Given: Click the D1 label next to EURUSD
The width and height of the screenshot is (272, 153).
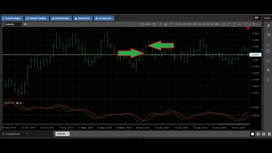Looking at the screenshot, I should [x=25, y=24].
